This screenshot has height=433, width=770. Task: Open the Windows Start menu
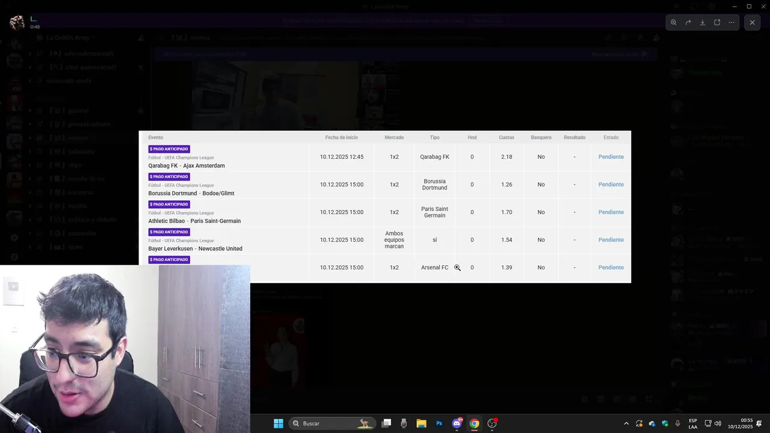tap(279, 423)
